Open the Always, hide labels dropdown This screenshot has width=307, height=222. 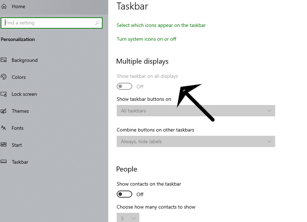pos(196,141)
